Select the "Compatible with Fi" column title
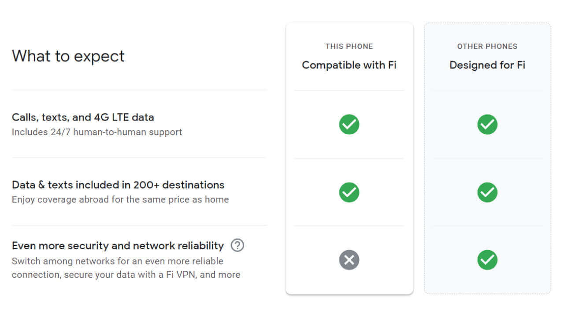 click(349, 65)
